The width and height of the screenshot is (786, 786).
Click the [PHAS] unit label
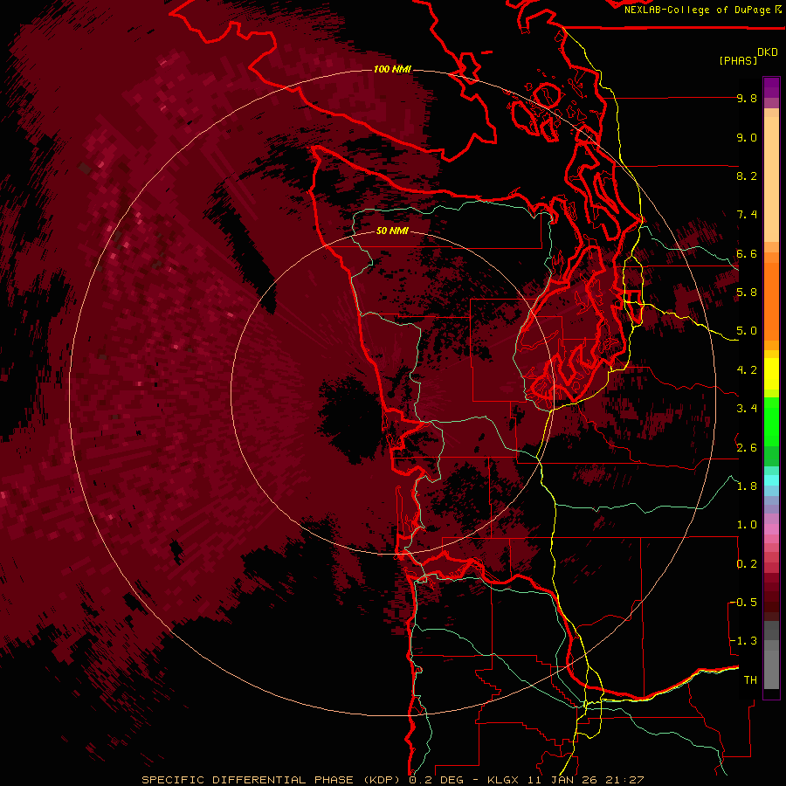(738, 60)
